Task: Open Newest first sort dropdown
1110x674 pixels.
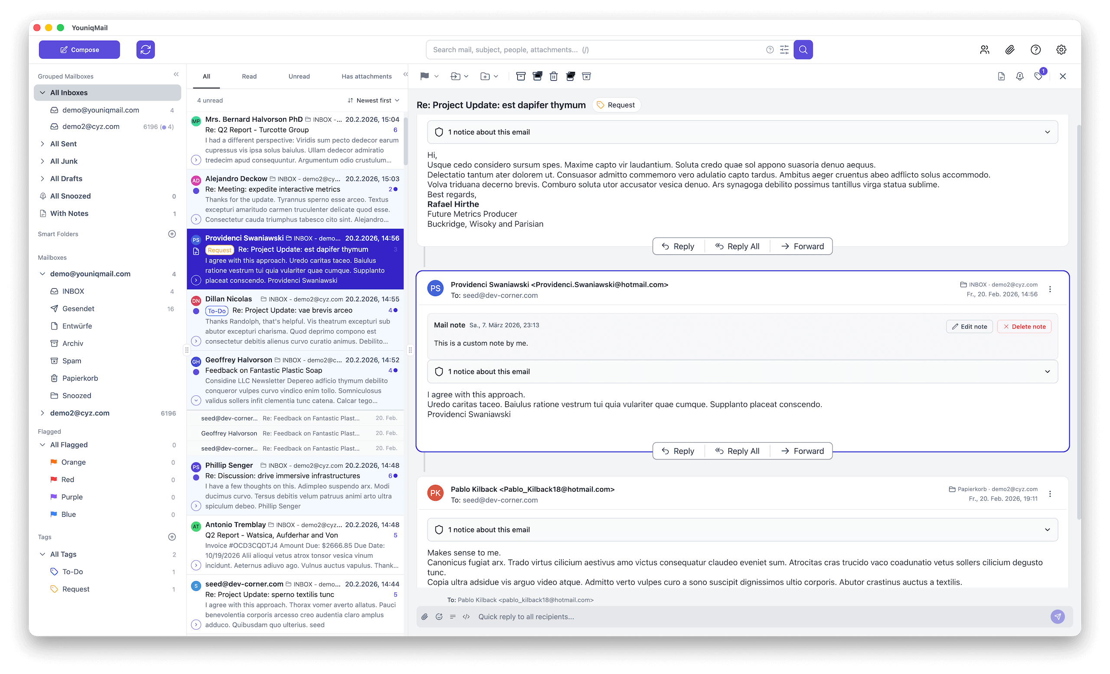Action: coord(374,101)
